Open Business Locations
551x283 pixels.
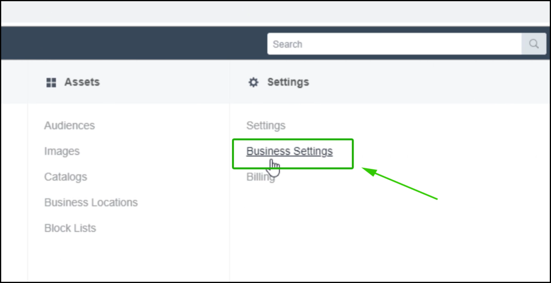coord(91,202)
